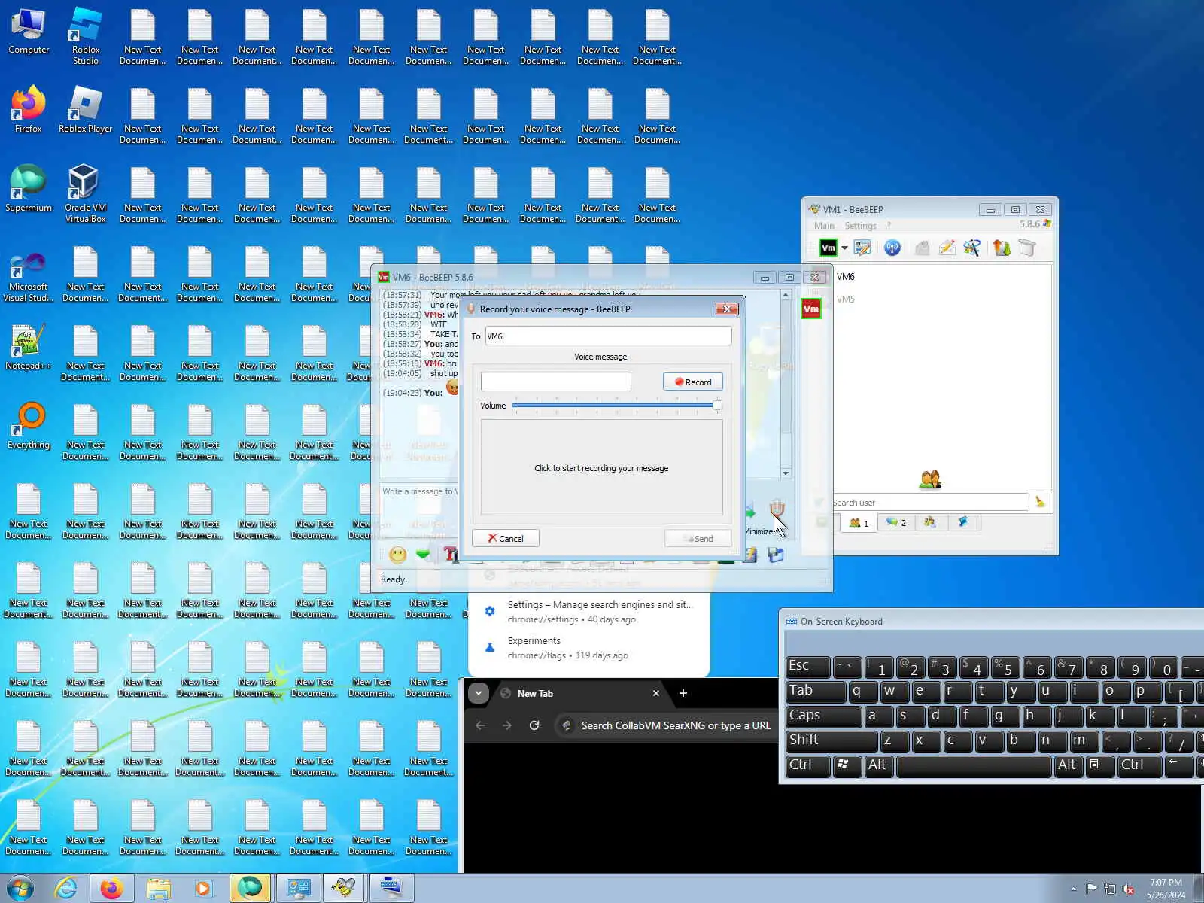Click the grayed-out mail icon in BeeBEEP toolbar
The width and height of the screenshot is (1204, 903).
[x=922, y=248]
